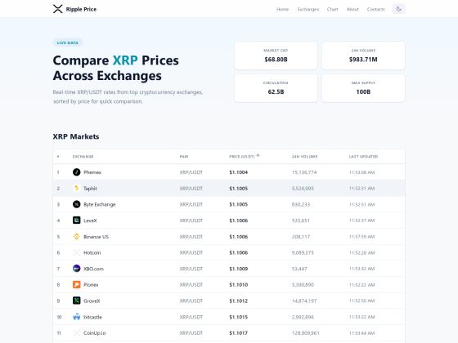Click Hotcoin volume 9,089,375

303,252
